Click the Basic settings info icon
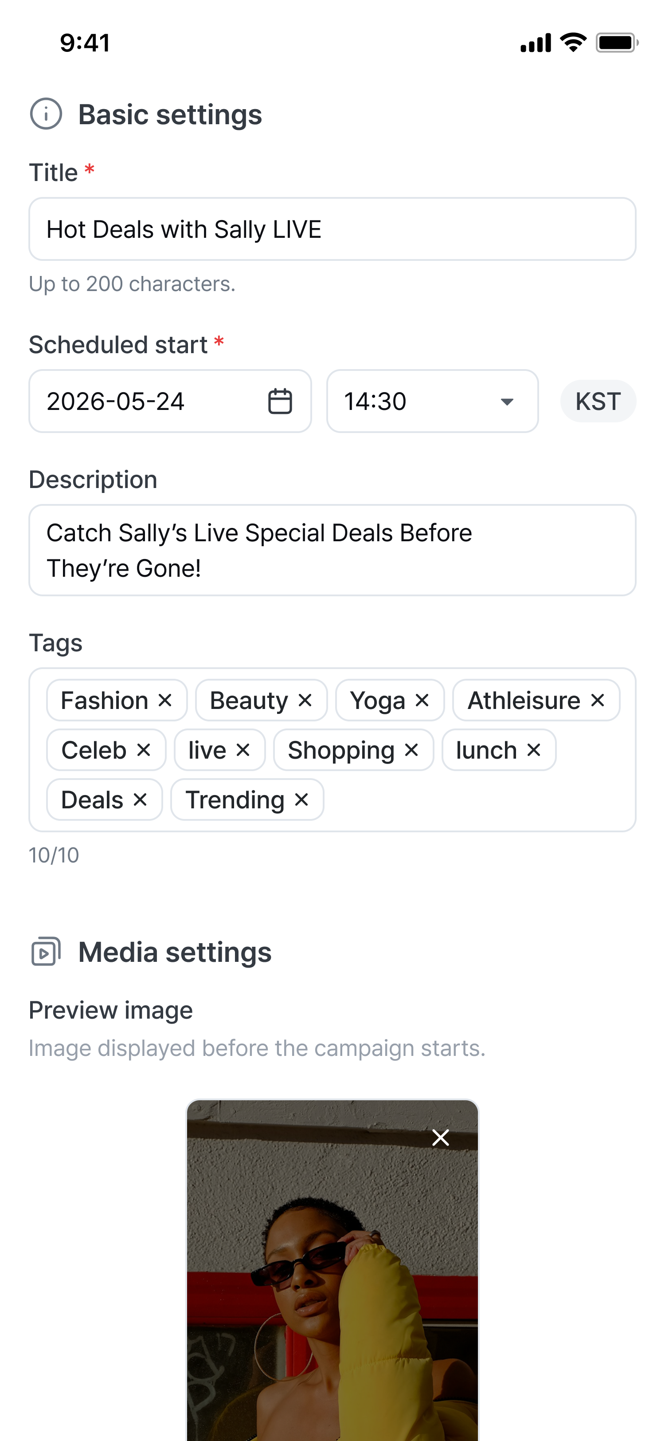 point(46,114)
